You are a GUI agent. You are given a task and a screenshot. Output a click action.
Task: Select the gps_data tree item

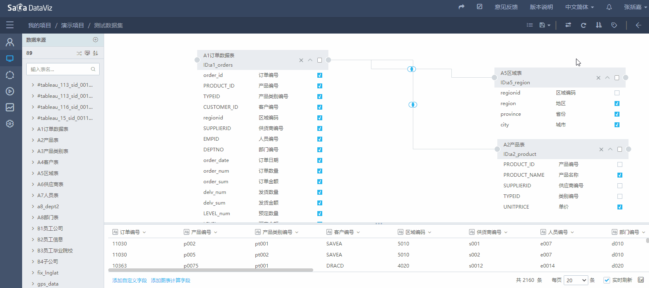point(48,283)
